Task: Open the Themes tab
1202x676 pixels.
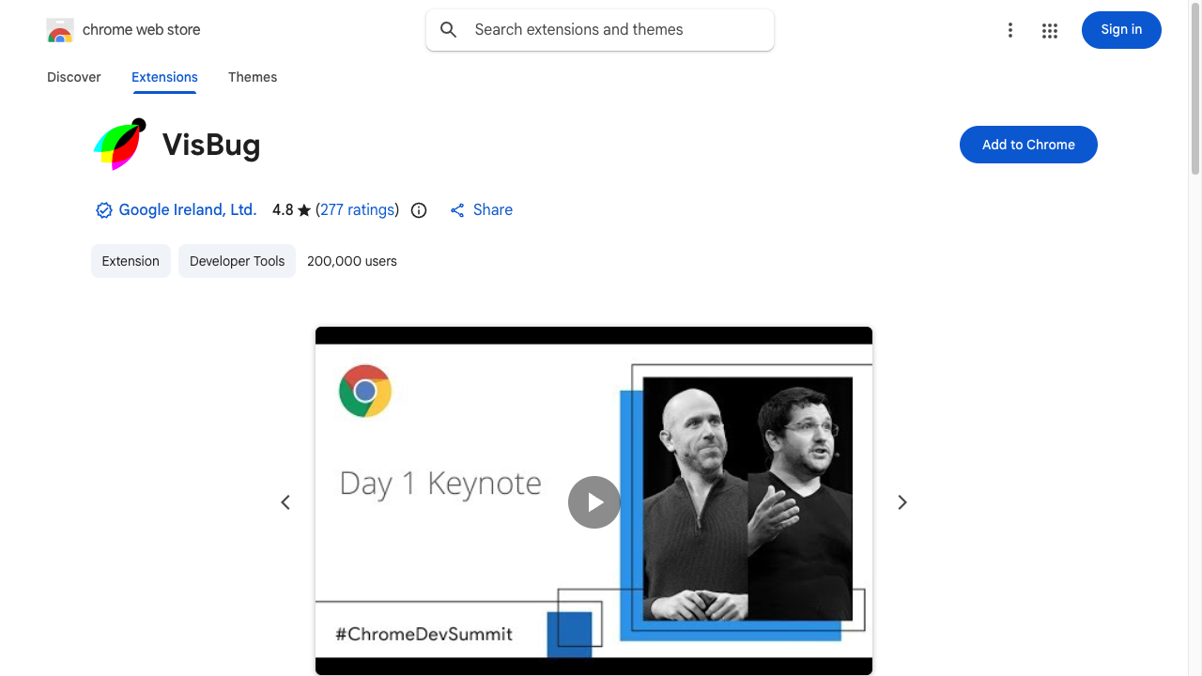Action: click(253, 77)
